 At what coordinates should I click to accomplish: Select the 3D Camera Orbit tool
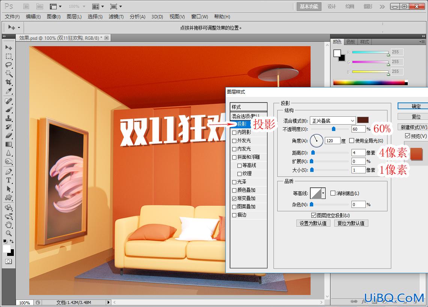click(x=9, y=216)
